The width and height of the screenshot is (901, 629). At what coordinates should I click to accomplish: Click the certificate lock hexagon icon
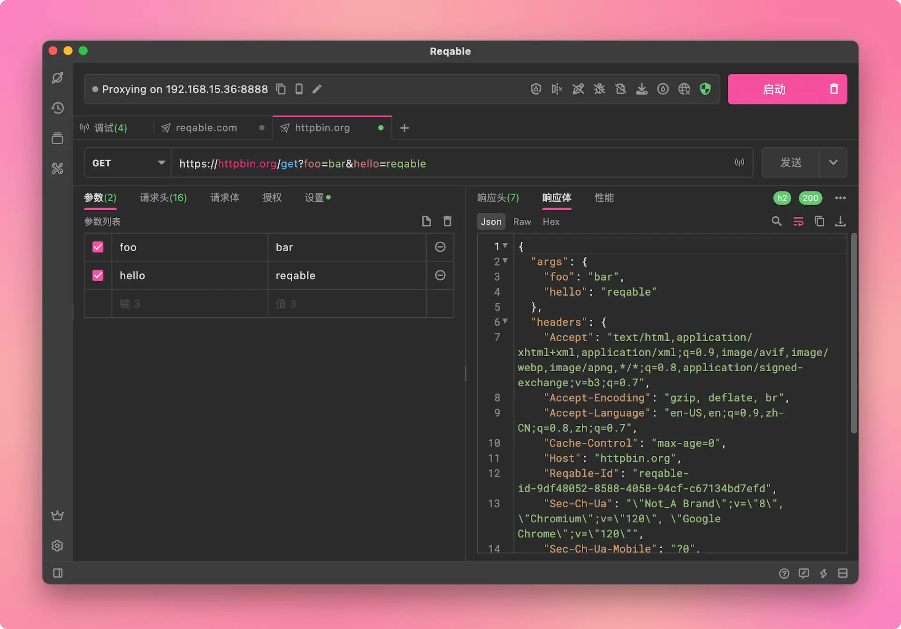point(536,89)
